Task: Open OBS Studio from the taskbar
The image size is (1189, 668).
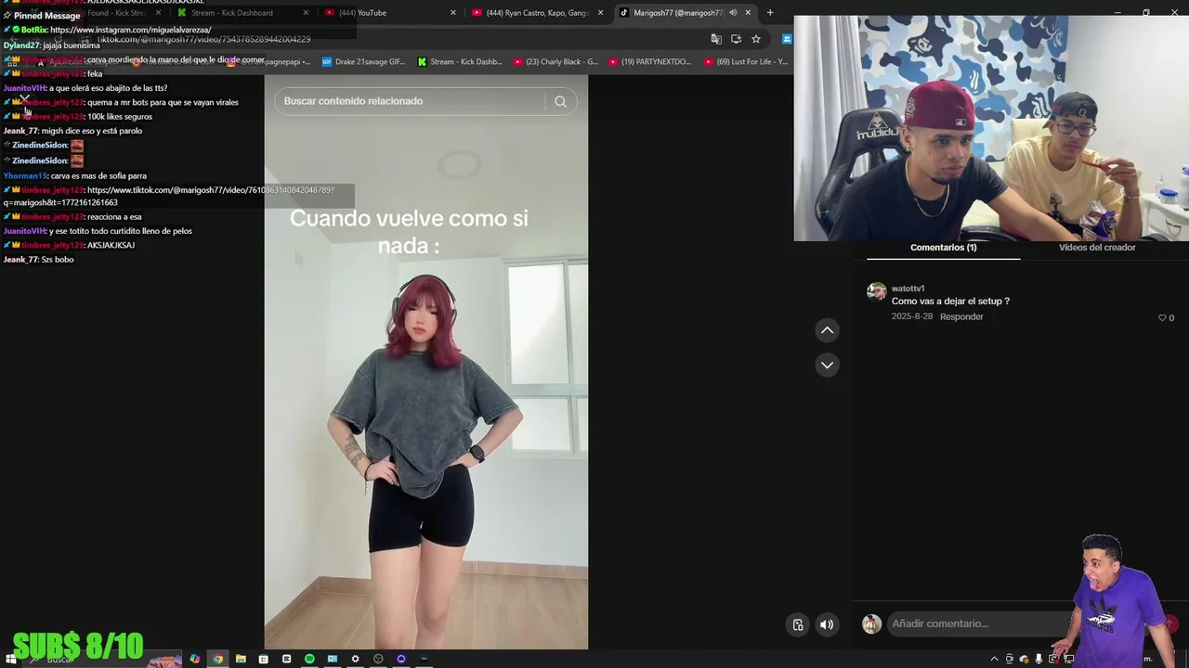Action: coord(378,659)
